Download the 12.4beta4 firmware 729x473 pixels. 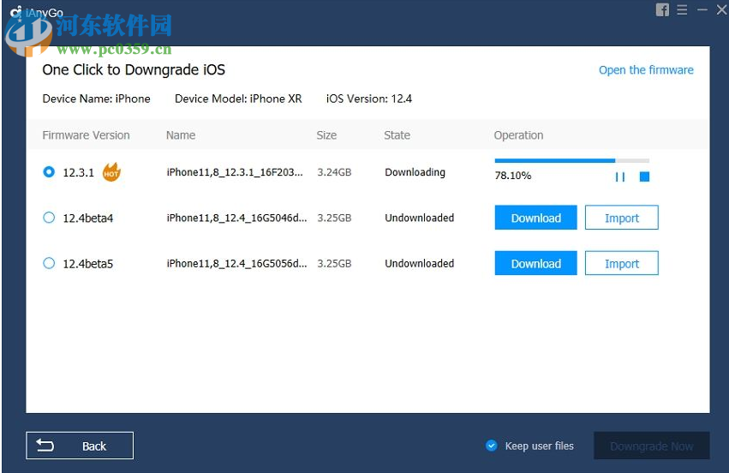coord(535,218)
